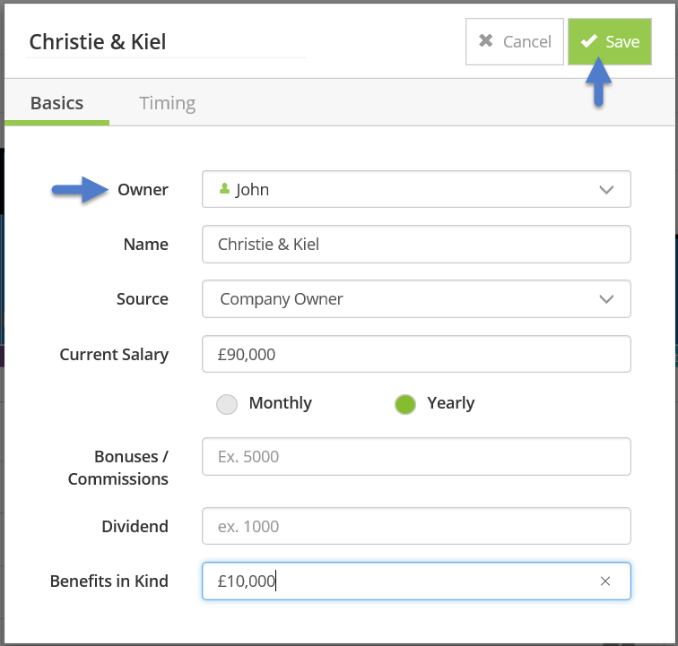678x646 pixels.
Task: Open the Basics tab
Action: coord(56,103)
